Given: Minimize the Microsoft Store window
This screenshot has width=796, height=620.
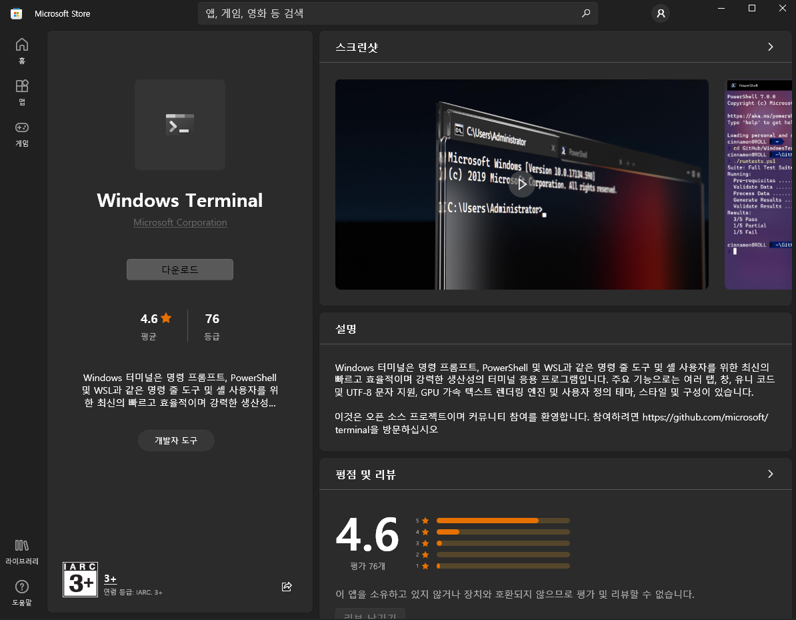Looking at the screenshot, I should pyautogui.click(x=721, y=8).
